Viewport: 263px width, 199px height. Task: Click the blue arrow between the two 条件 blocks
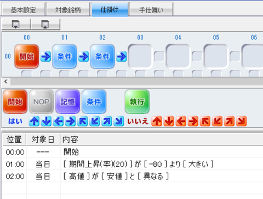(83, 56)
